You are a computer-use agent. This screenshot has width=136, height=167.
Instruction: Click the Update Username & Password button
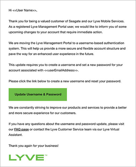pos(38,94)
